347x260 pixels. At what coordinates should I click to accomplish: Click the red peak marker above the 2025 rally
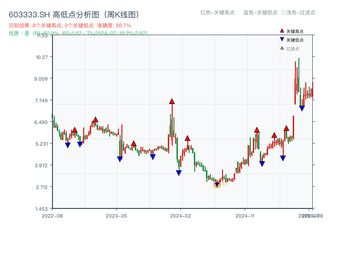tap(287, 129)
